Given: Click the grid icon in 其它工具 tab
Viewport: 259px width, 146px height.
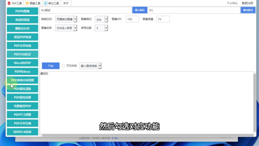Looking at the screenshot, I should tap(46, 3).
